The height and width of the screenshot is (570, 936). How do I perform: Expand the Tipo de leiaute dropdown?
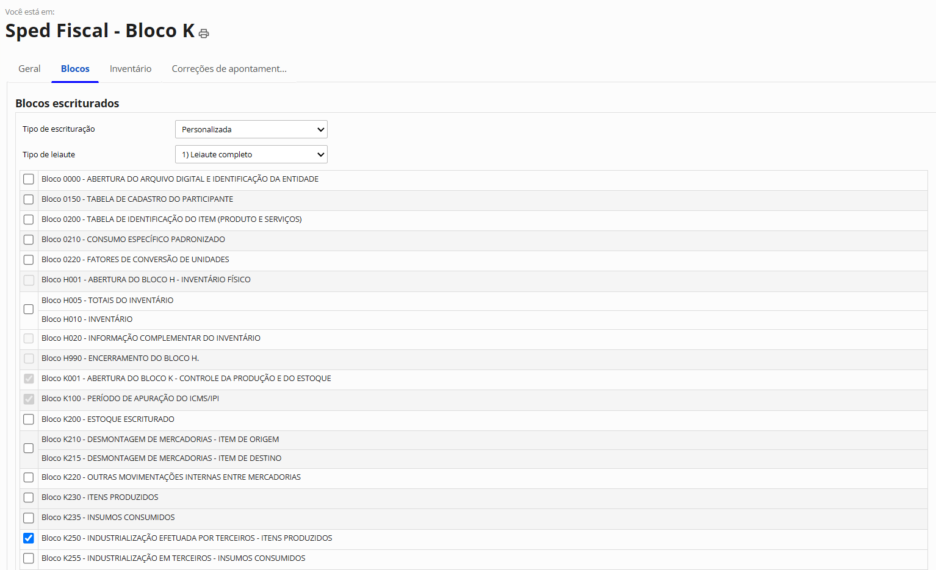(x=251, y=154)
